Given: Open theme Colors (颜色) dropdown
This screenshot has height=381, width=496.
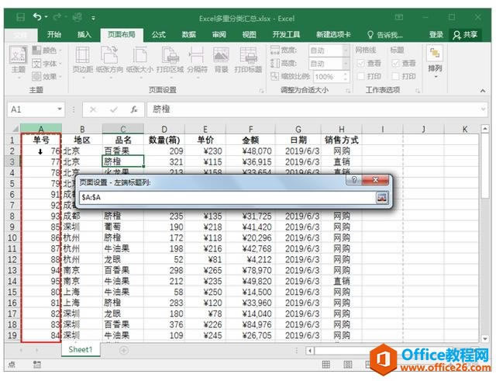Looking at the screenshot, I should click(46, 50).
